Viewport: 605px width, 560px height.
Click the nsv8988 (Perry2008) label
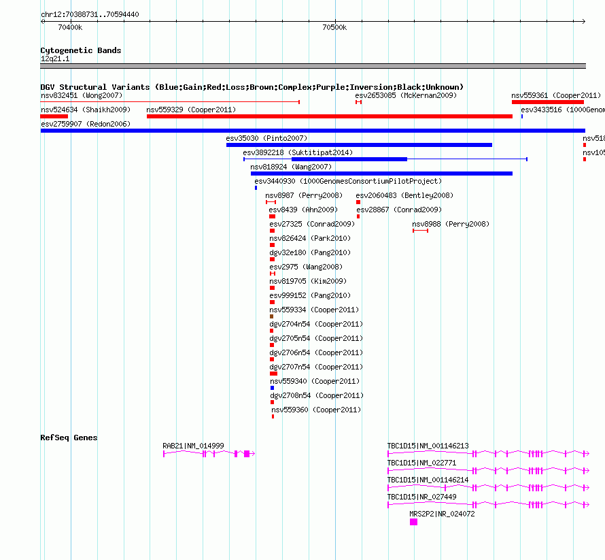point(451,224)
